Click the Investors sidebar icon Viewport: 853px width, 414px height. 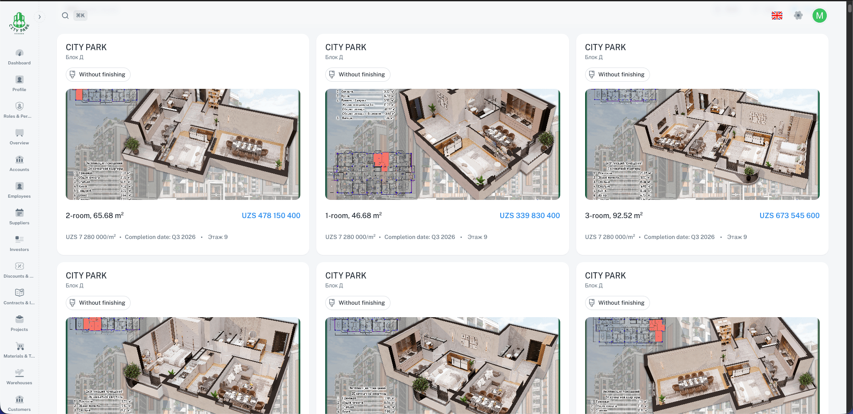click(19, 239)
